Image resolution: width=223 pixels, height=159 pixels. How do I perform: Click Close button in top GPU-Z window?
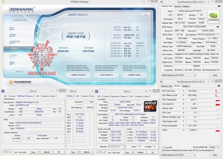point(215,75)
